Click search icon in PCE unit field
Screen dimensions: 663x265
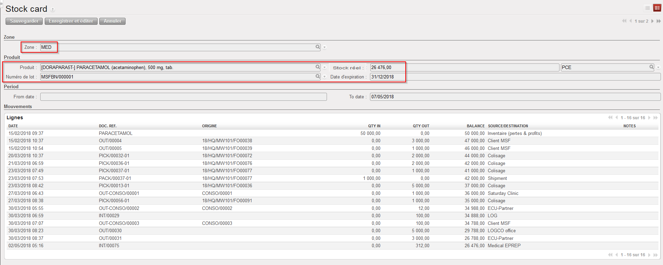tap(651, 67)
